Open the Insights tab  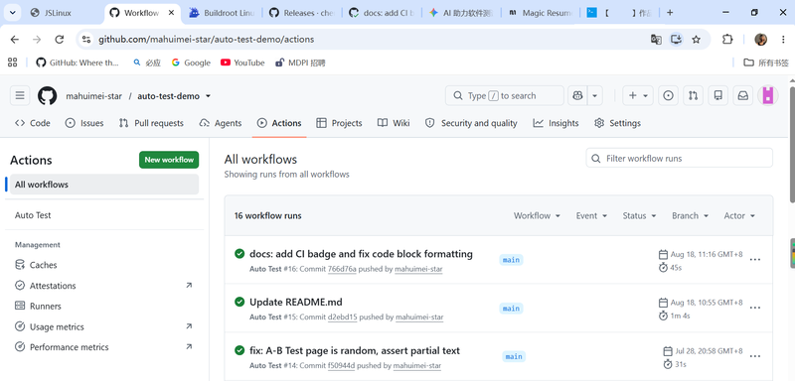556,123
